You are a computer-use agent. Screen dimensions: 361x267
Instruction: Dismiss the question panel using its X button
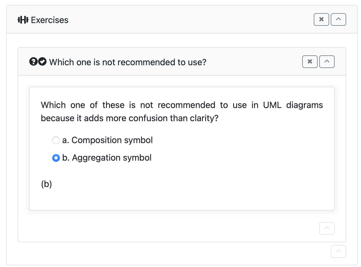(x=310, y=62)
